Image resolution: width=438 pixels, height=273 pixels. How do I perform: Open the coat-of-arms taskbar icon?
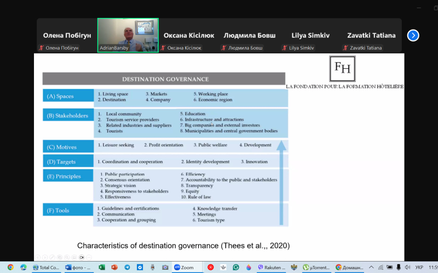tap(294, 268)
